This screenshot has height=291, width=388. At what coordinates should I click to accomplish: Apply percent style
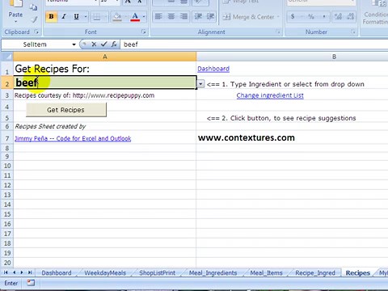coord(311,17)
